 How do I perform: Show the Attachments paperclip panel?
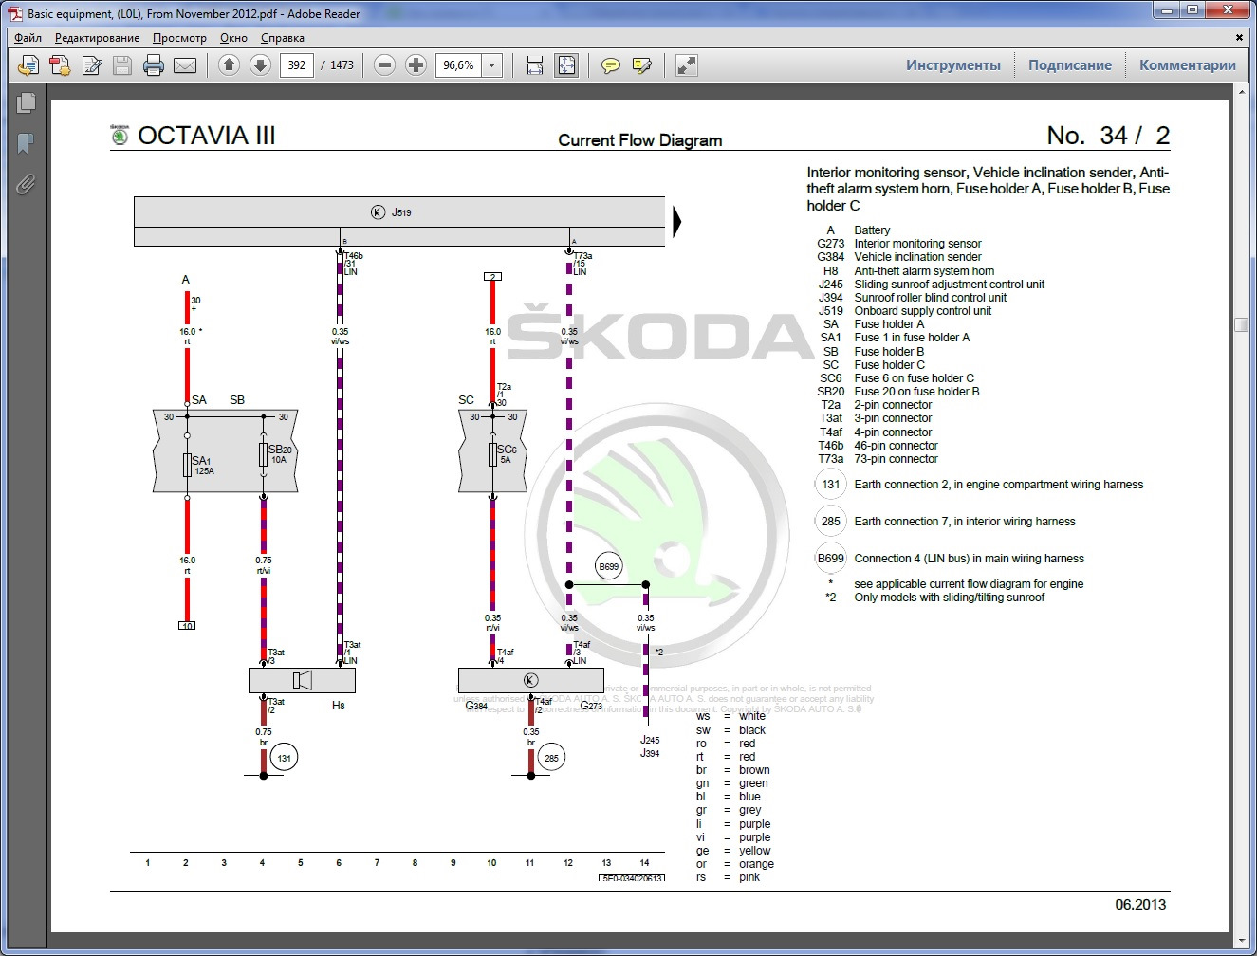[x=26, y=184]
